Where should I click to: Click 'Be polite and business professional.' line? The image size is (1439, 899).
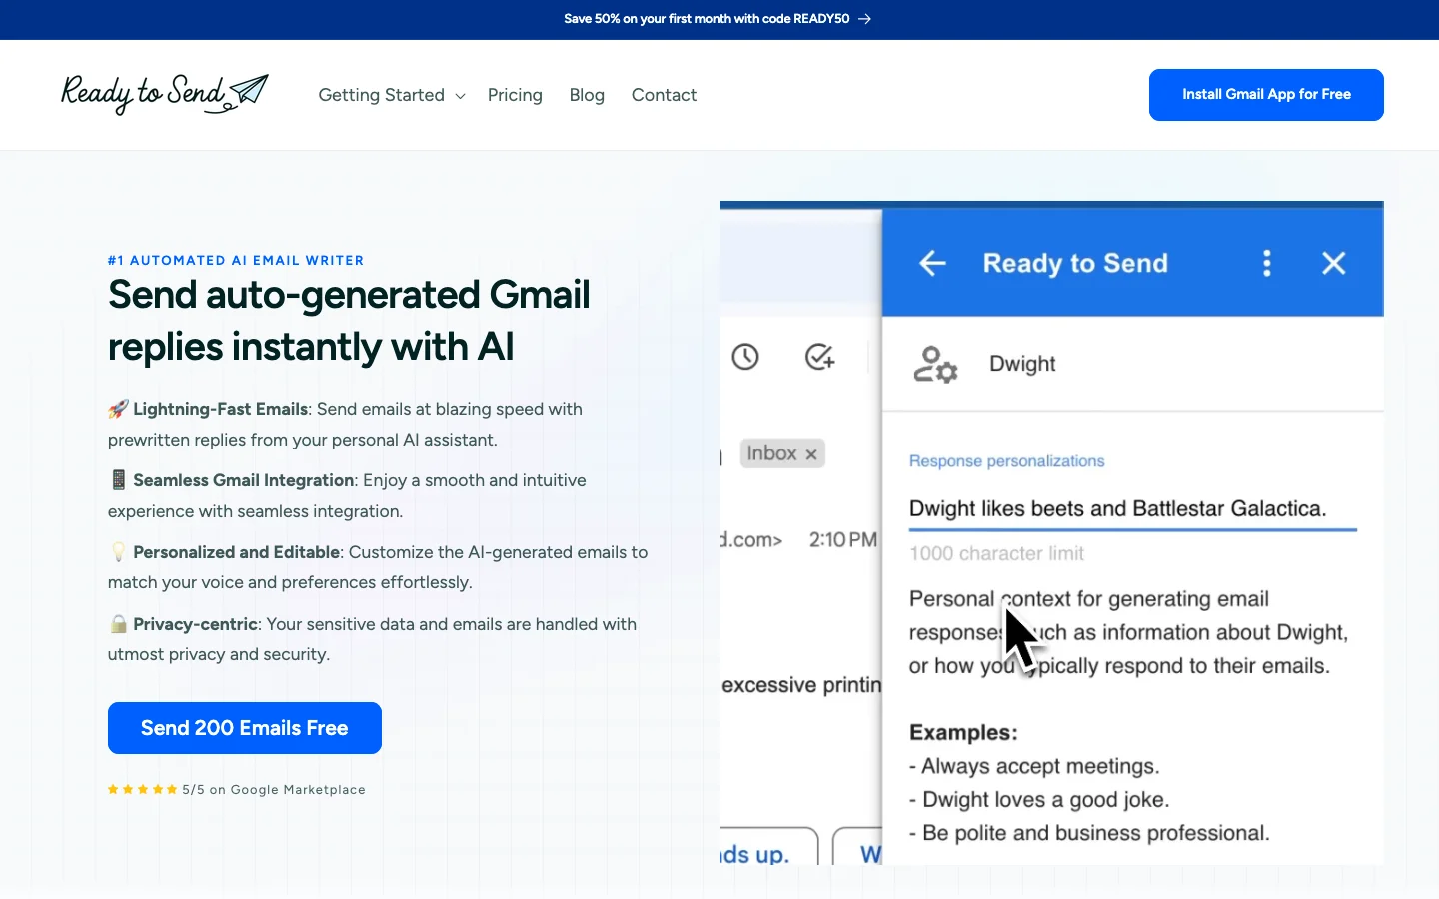click(x=1089, y=833)
